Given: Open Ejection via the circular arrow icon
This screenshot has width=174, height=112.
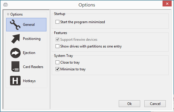Looking at the screenshot, I should 15,53.
